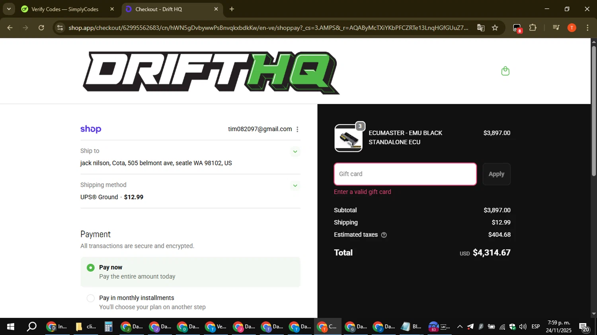Click Estimated taxes value $404.68
This screenshot has width=597, height=335.
pyautogui.click(x=499, y=235)
